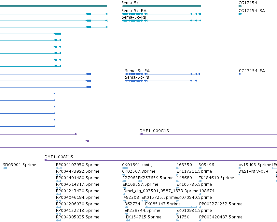Image resolution: width=277 pixels, height=222 pixels.
Task: Click RP004206930.5prime EST label
Action: click(77, 204)
